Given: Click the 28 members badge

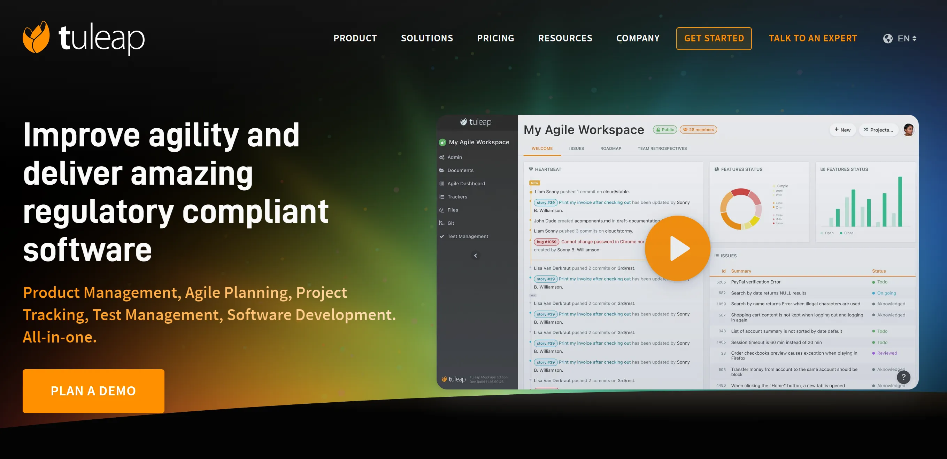Looking at the screenshot, I should click(698, 129).
